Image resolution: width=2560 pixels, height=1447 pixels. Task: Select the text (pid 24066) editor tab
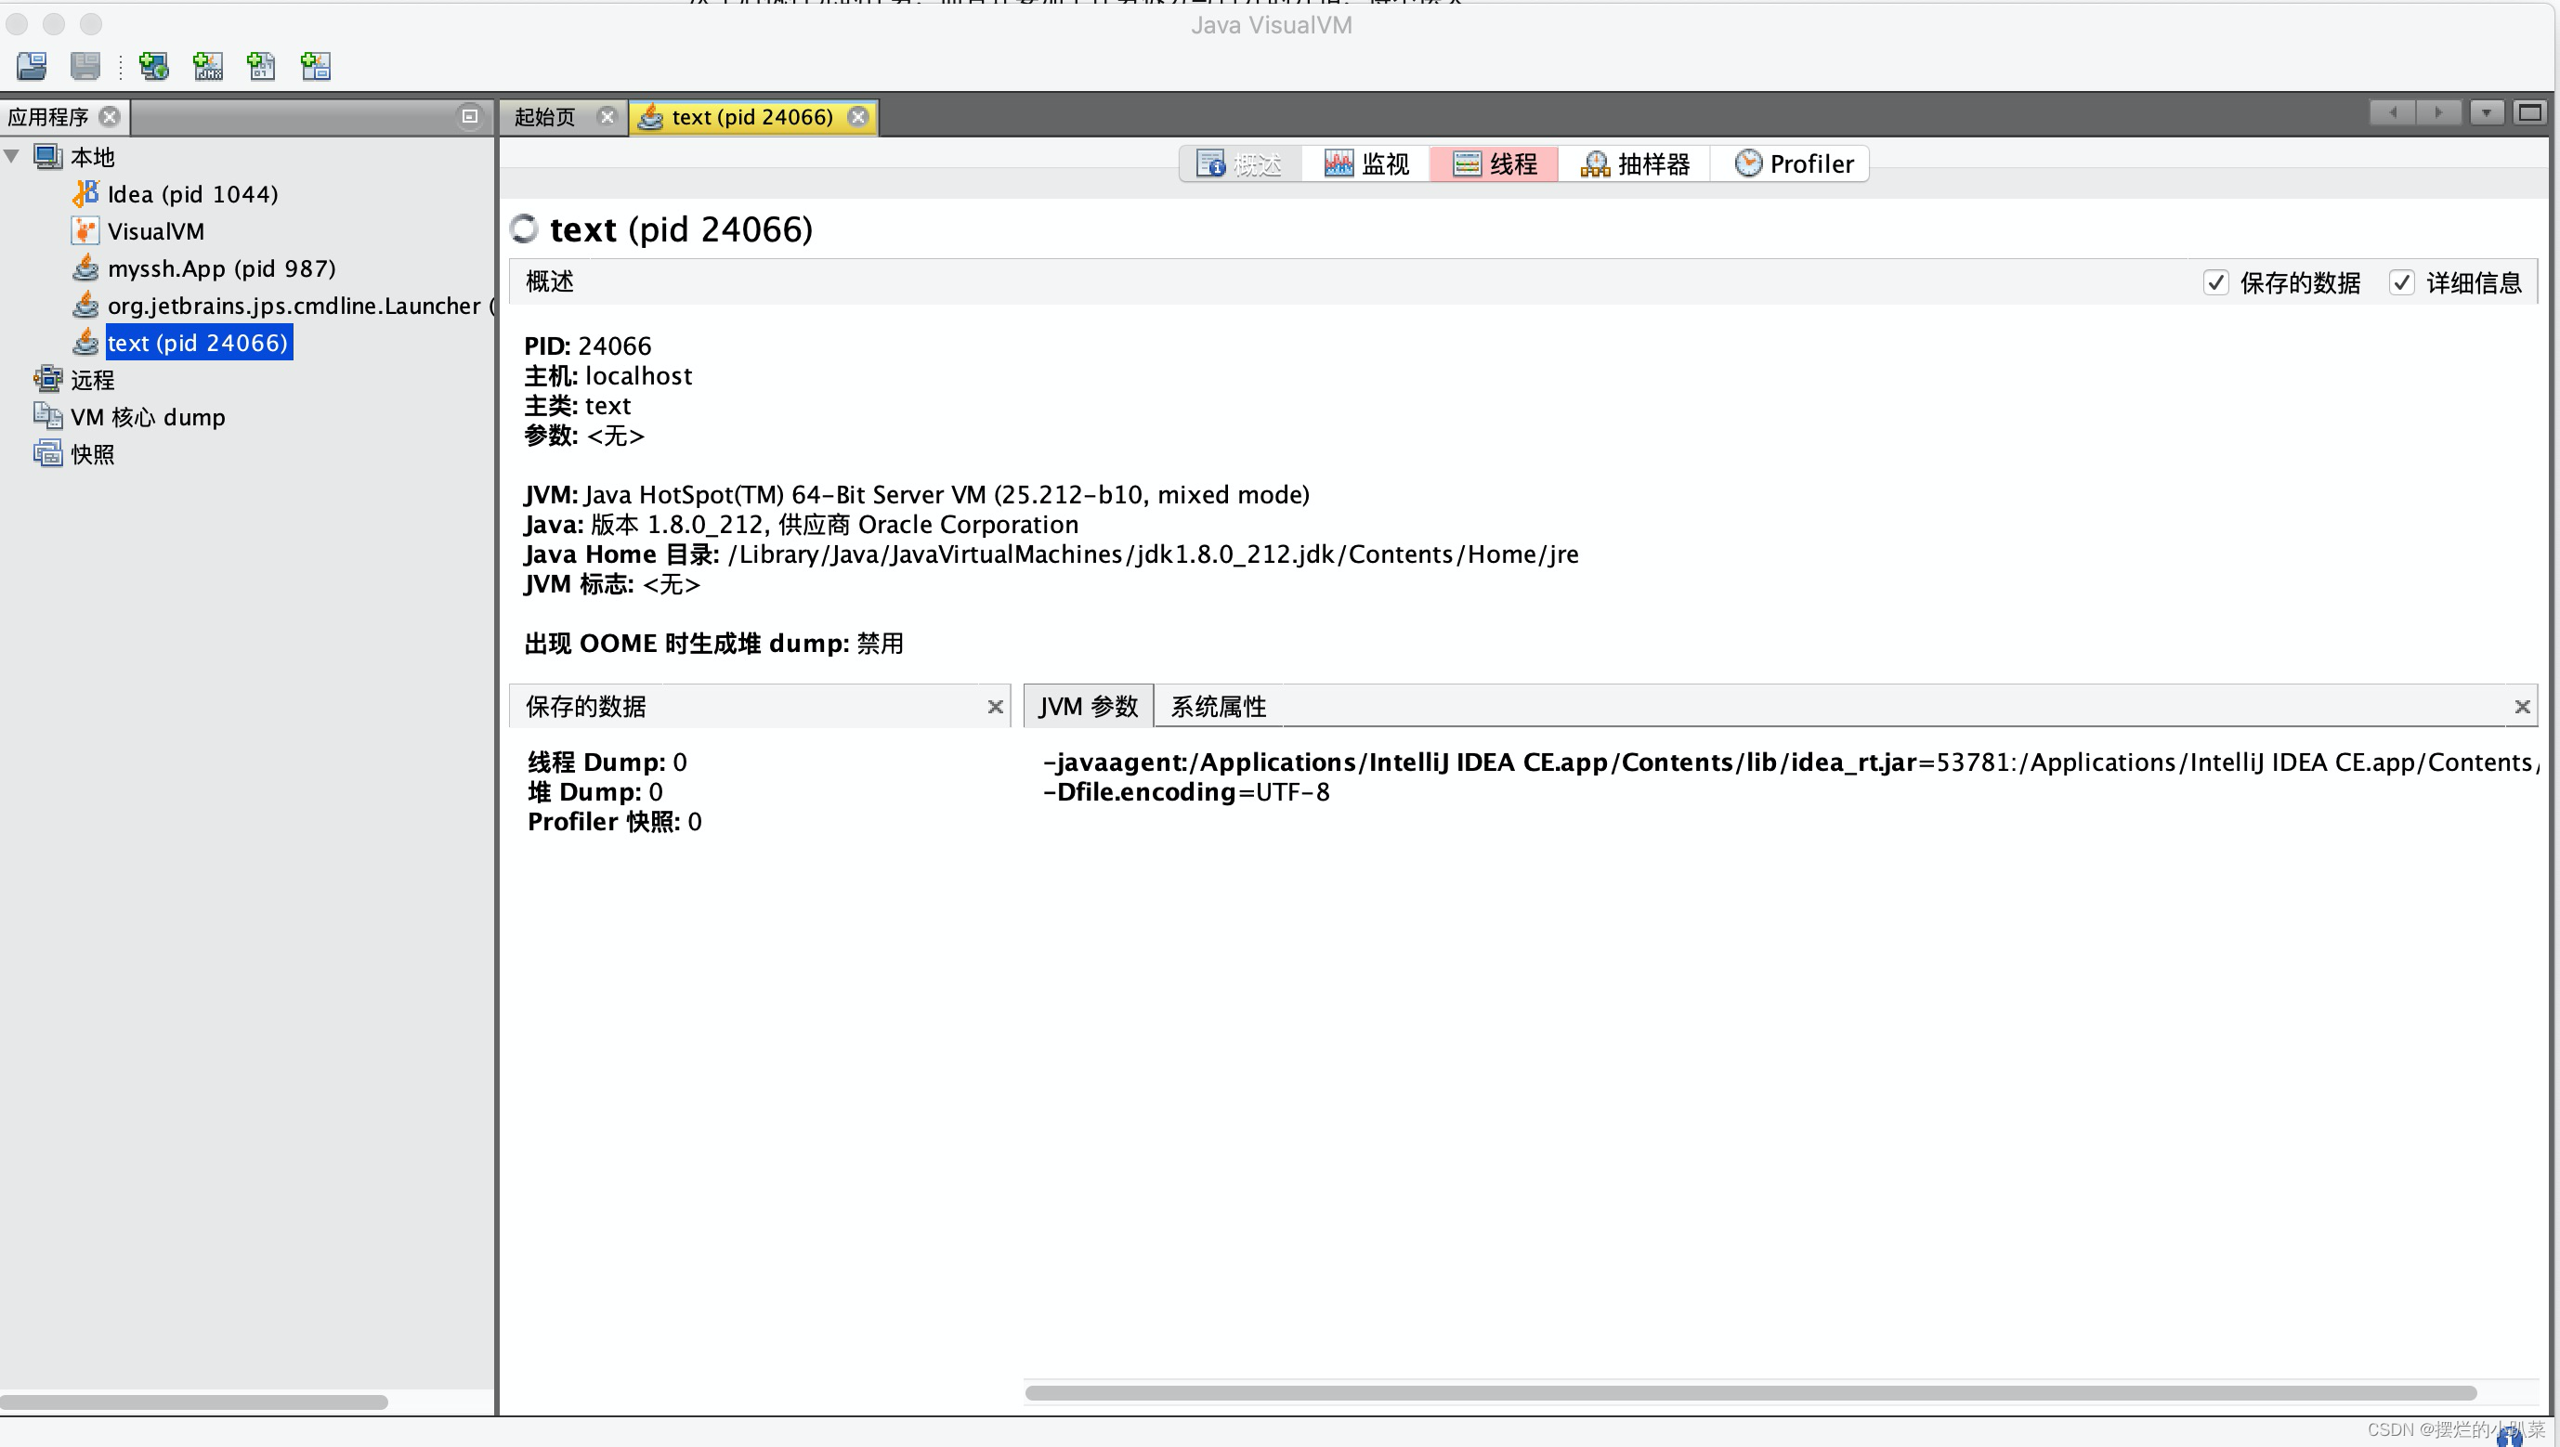752,116
